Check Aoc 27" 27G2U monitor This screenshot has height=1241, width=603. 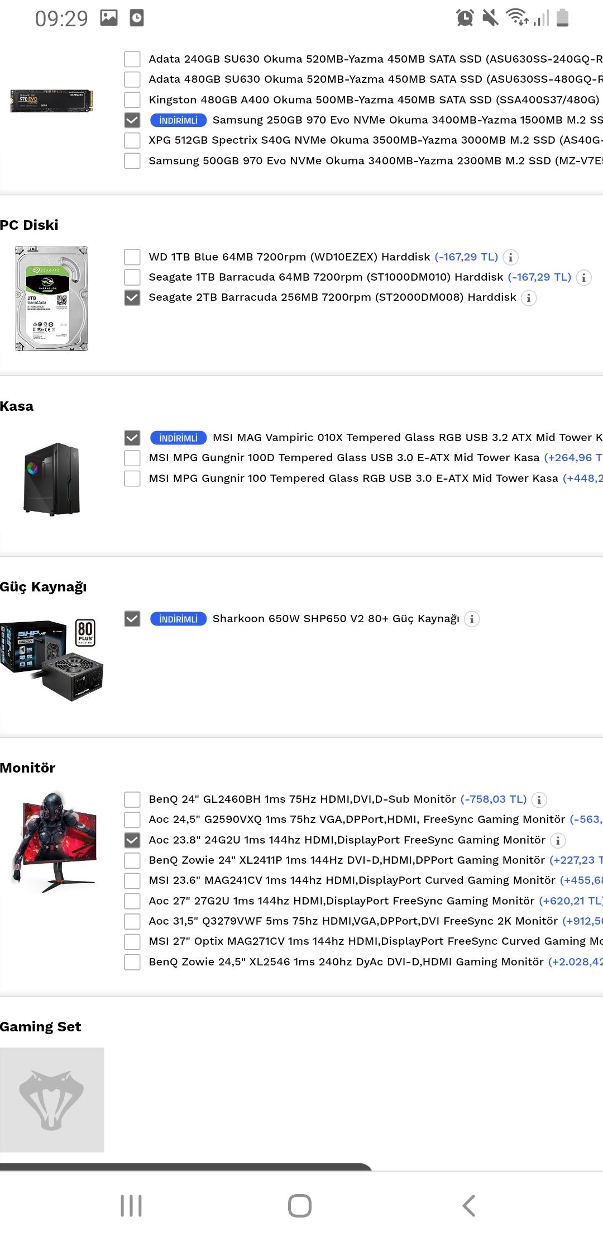pyautogui.click(x=132, y=901)
